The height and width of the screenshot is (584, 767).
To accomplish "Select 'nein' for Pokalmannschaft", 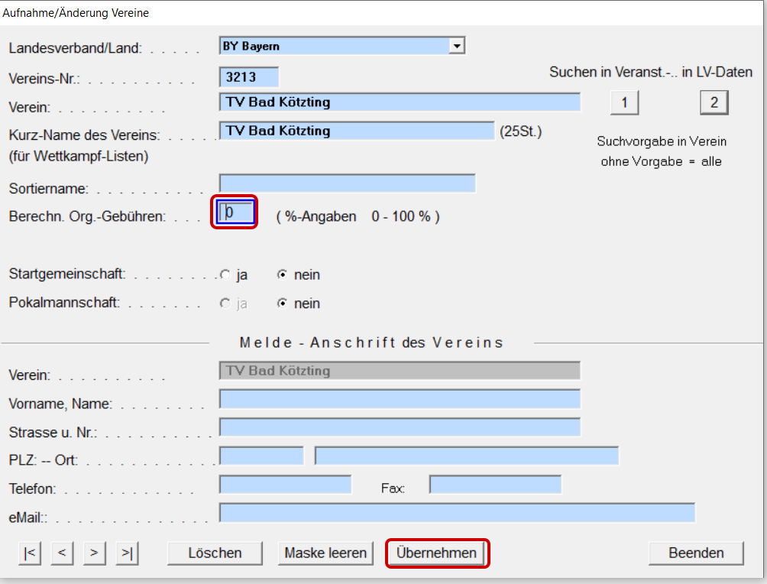I will (x=282, y=303).
